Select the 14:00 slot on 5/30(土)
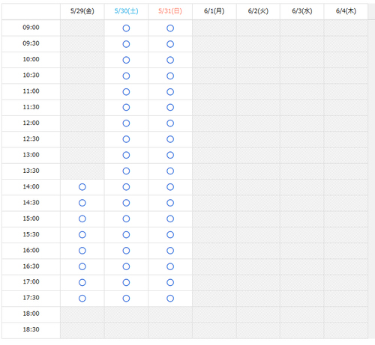 pos(126,187)
